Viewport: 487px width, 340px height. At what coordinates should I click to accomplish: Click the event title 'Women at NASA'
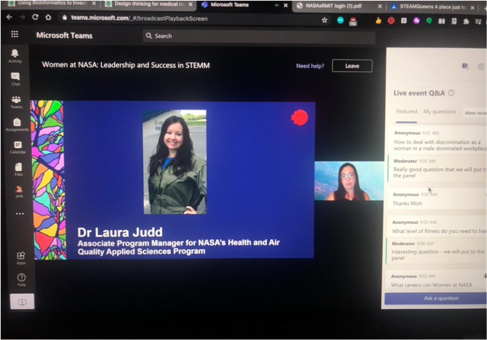pos(126,65)
